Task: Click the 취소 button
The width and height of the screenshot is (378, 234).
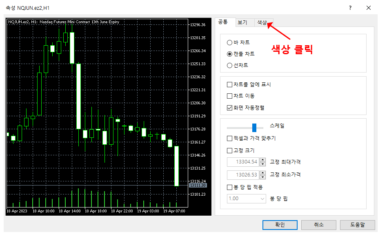Action: pyautogui.click(x=319, y=225)
